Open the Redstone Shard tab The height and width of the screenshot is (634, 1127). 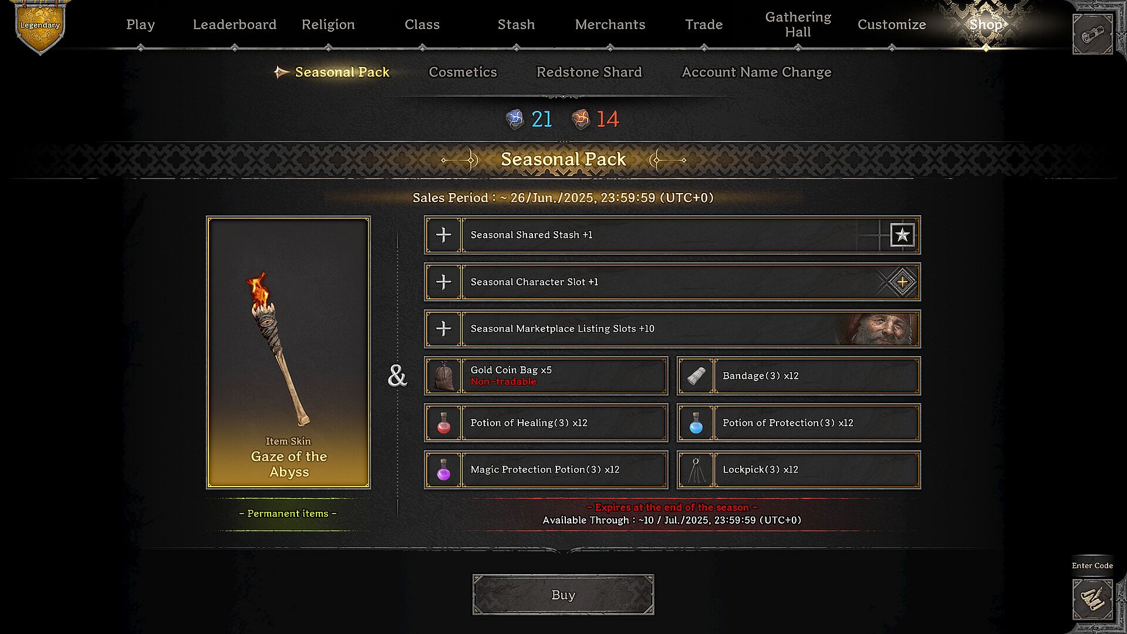click(x=589, y=72)
